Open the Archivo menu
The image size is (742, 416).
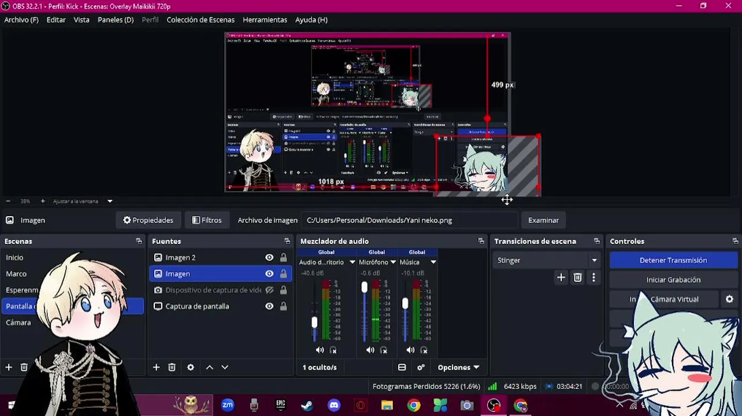[x=21, y=20]
